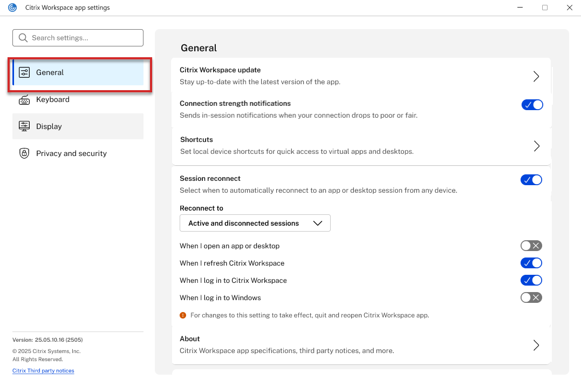Click the General sliders icon in sidebar
Screen dimensions: 581x386
tap(24, 72)
